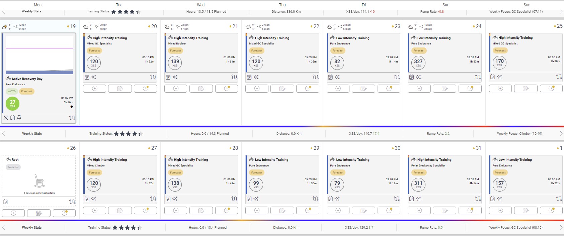This screenshot has width=564, height=236.
Task: Click the WOTD tag on Active Recovery Day
Action: [12, 91]
